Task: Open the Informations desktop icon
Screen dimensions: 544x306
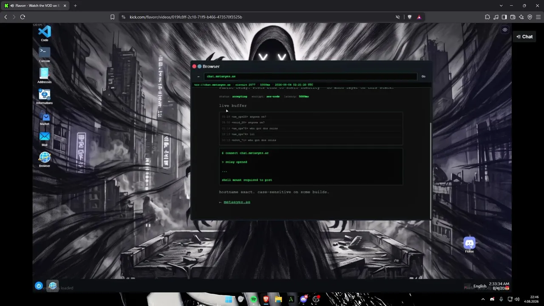Action: [45, 96]
